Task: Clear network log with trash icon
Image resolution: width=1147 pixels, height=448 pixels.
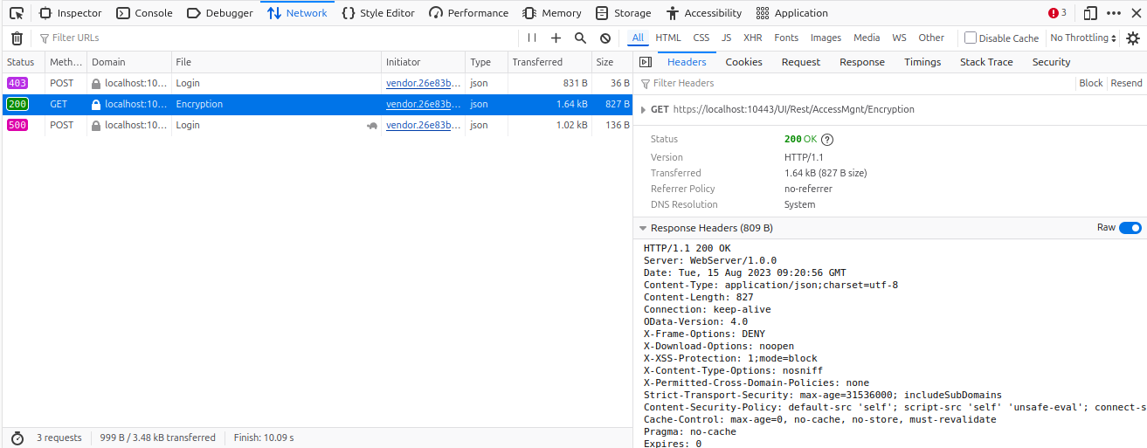Action: [17, 38]
